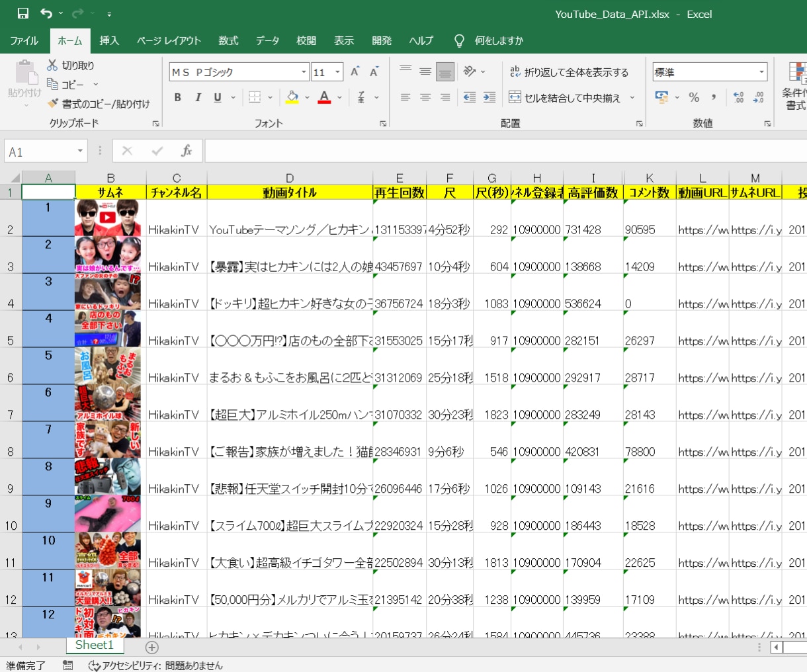The width and height of the screenshot is (807, 672).
Task: Open the 開発 tab
Action: point(382,41)
